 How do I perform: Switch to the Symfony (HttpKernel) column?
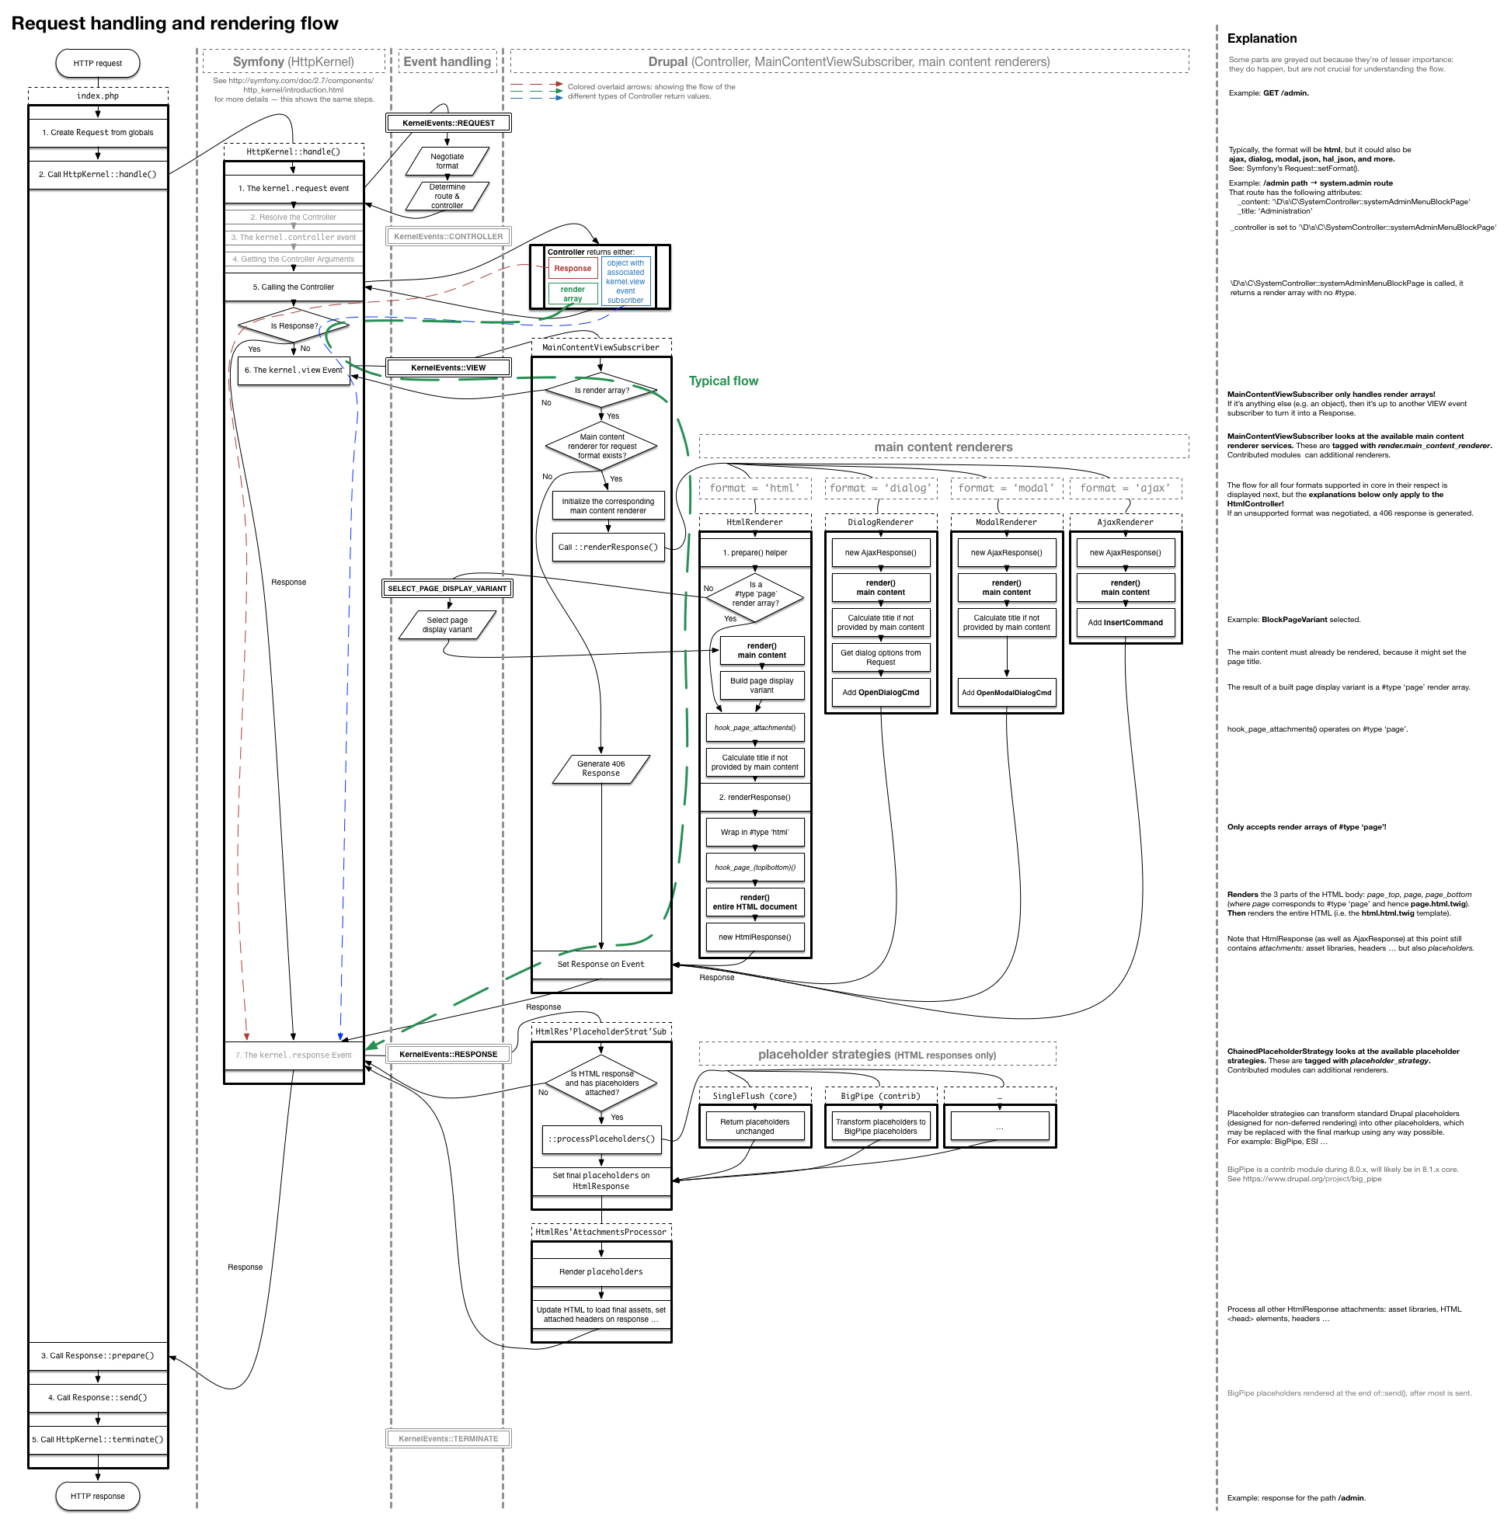pos(292,61)
